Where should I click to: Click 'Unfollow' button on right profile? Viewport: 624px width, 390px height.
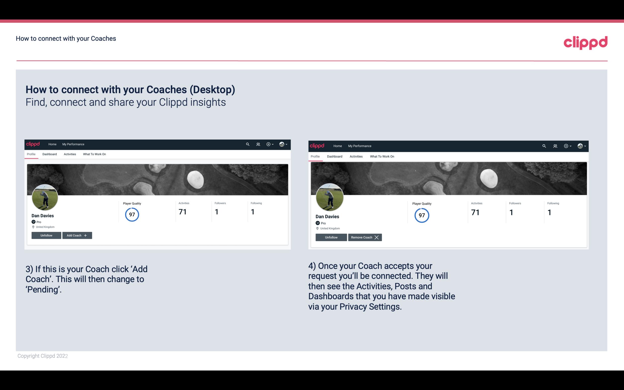331,237
